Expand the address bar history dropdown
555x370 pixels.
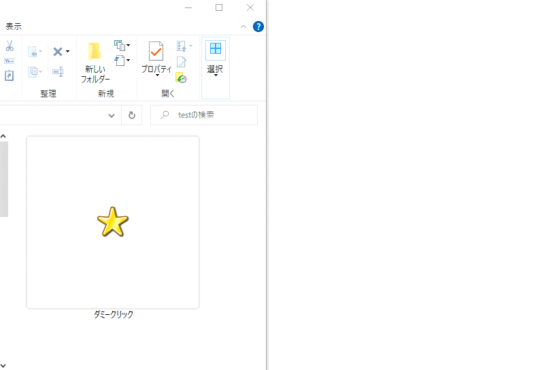(112, 116)
